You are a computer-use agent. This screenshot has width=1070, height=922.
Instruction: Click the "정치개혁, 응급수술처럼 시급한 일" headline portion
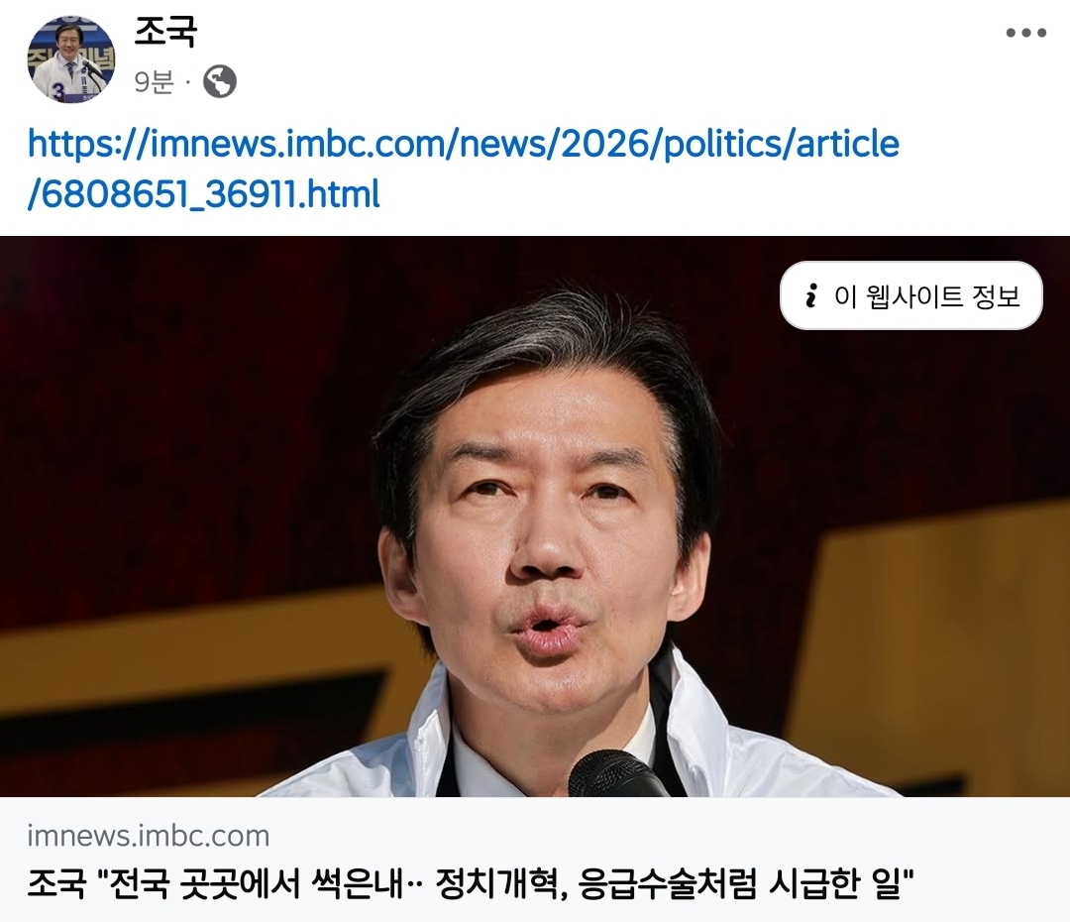pos(675,884)
